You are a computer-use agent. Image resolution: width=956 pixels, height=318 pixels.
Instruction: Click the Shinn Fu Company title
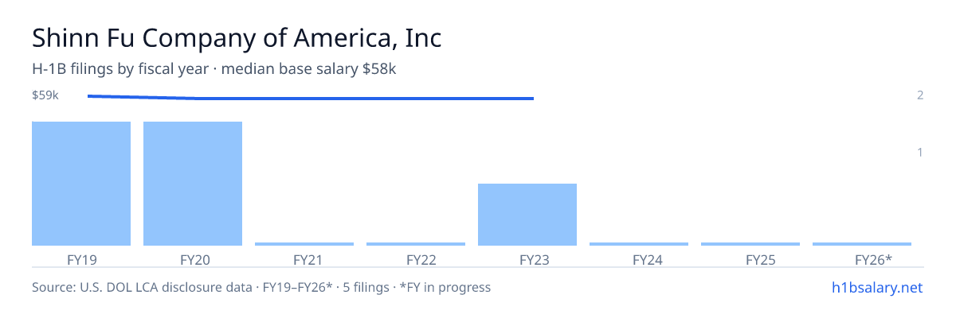237,37
